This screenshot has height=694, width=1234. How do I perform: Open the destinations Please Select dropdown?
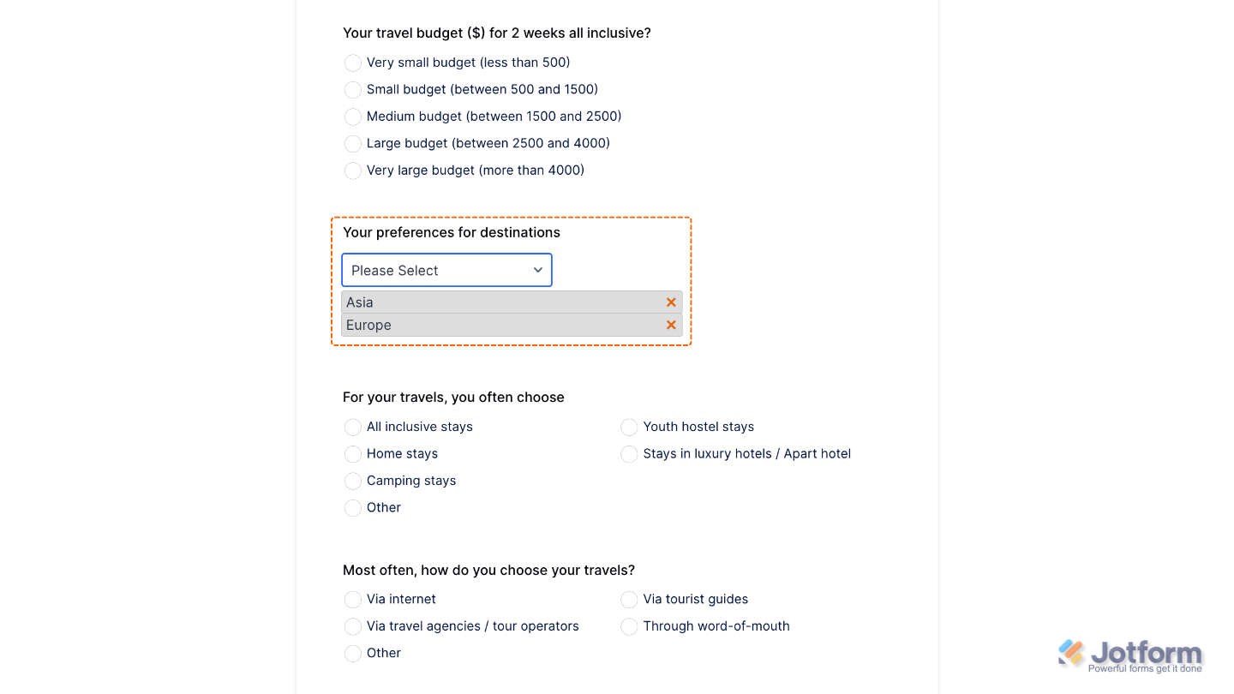pos(446,270)
